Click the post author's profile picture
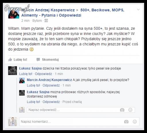 pyautogui.click(x=14, y=13)
